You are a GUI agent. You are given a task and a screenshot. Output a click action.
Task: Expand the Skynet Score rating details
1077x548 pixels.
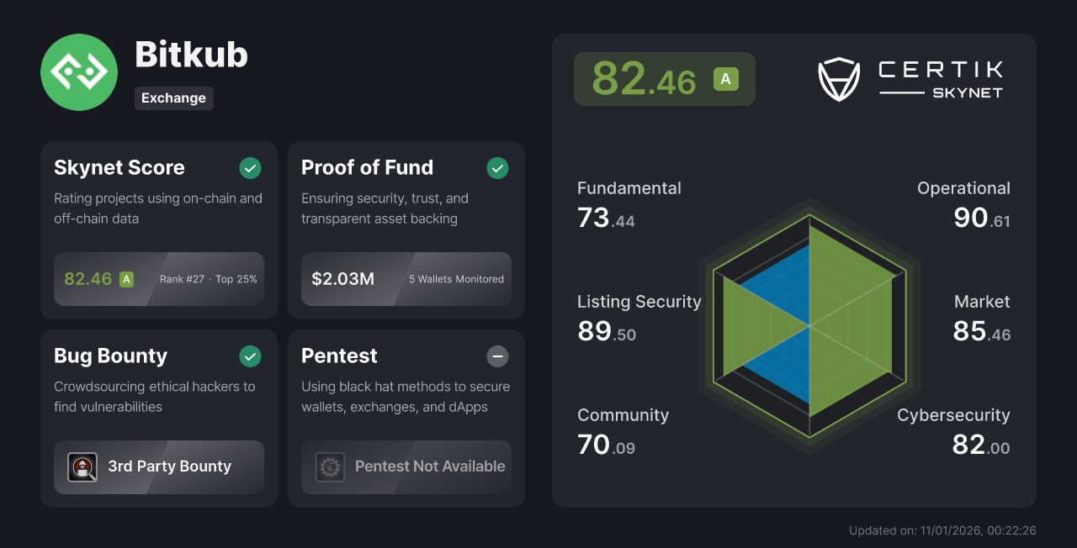point(158,279)
